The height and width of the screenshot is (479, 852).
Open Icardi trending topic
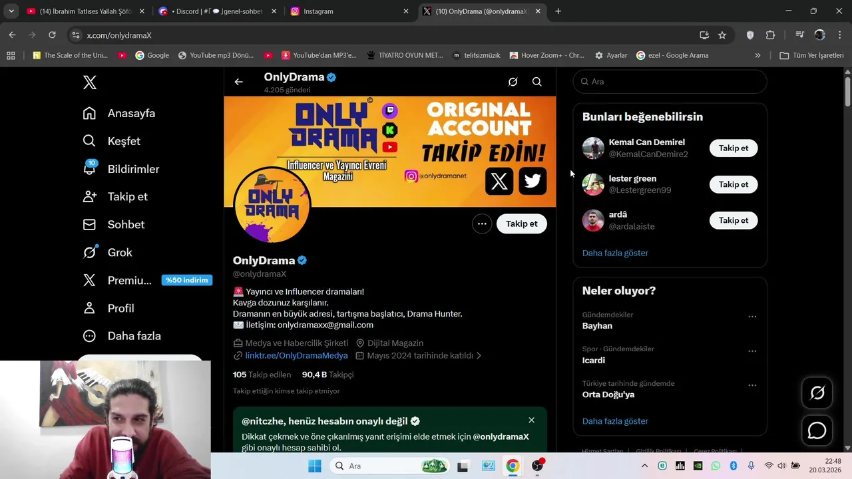(594, 361)
